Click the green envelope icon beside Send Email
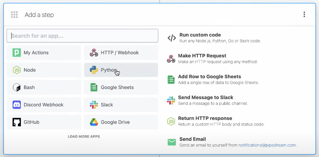 pos(172,142)
